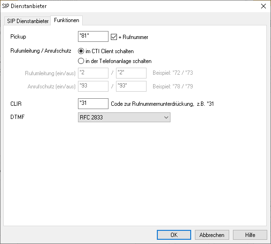Cancel changes with the Abbrechen button

pyautogui.click(x=212, y=235)
